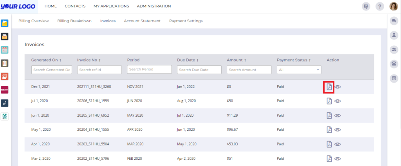Open the help question mark icon
This screenshot has width=401, height=166.
click(380, 6)
